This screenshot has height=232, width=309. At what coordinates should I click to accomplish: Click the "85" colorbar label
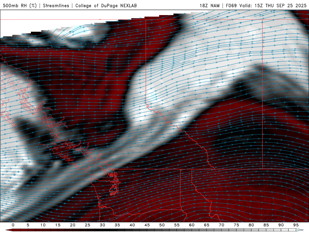[266, 225]
